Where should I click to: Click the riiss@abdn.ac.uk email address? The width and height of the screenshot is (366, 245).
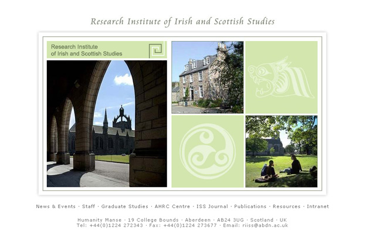tap(267, 225)
